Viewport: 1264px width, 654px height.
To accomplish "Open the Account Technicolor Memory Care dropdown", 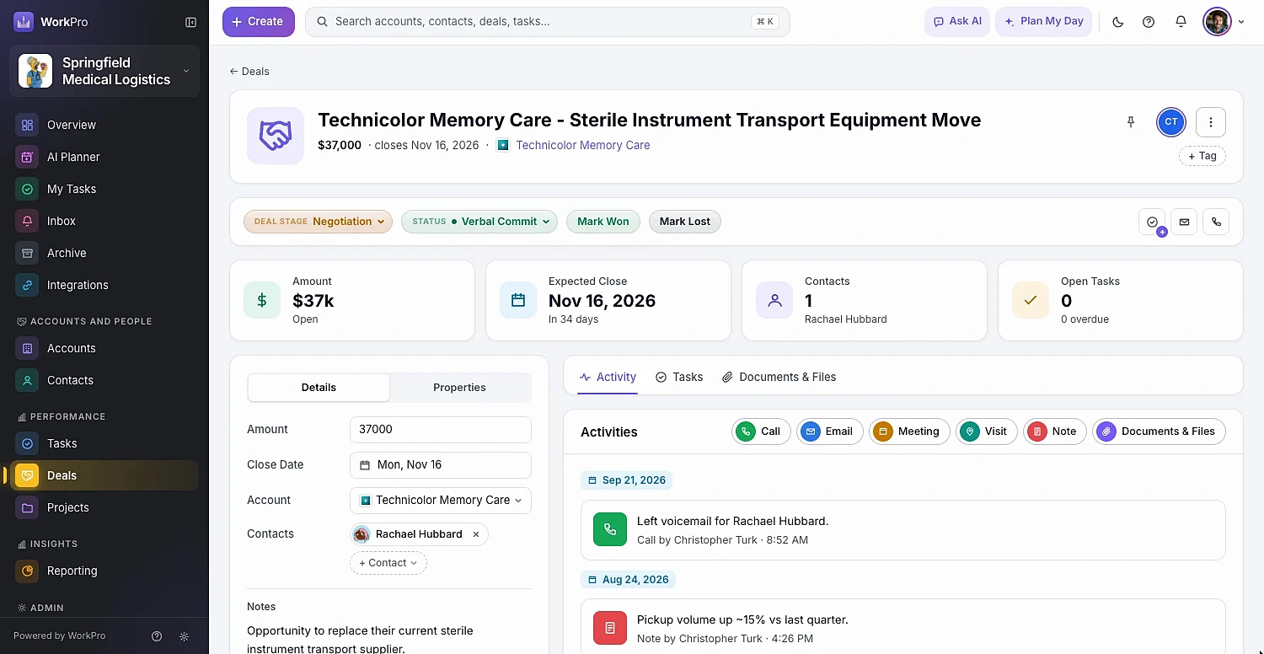I will [441, 500].
